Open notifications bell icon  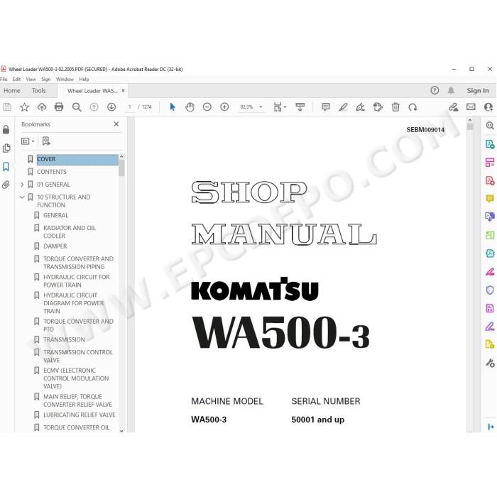pos(451,91)
